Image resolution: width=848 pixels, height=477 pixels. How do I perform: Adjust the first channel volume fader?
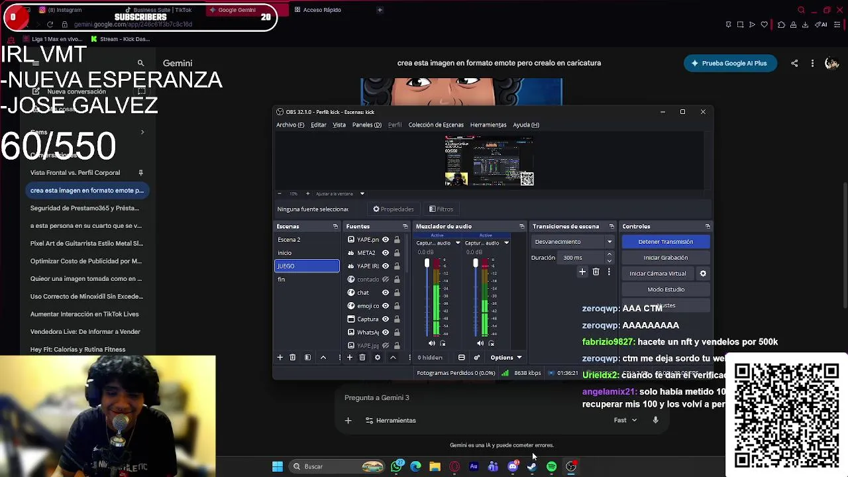(427, 264)
